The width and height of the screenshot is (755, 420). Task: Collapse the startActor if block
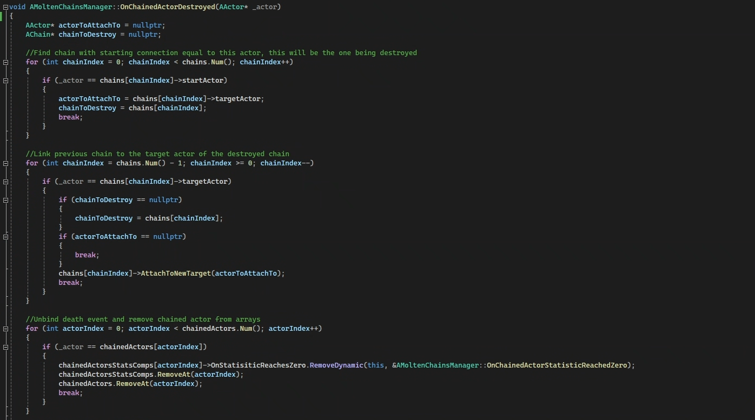click(x=5, y=81)
